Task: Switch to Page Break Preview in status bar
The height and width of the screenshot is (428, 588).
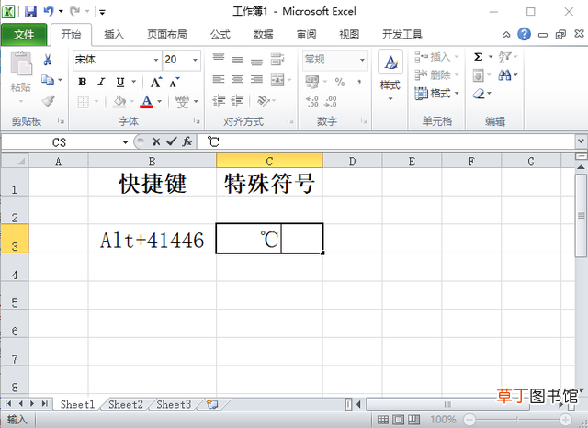Action: coord(413,420)
